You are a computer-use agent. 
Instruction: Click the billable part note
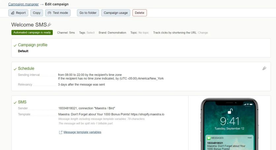pos(86,124)
